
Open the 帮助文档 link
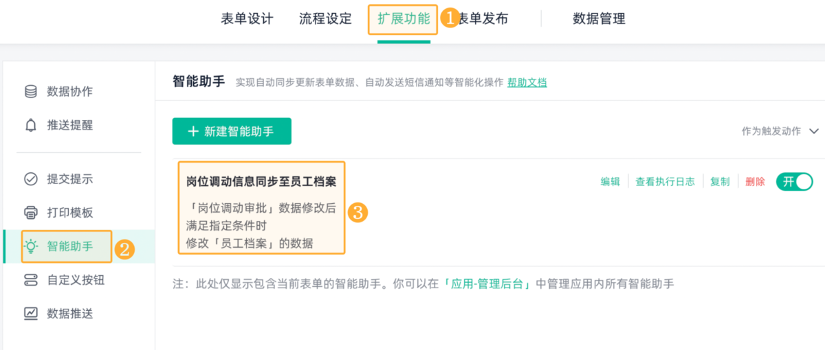click(527, 82)
